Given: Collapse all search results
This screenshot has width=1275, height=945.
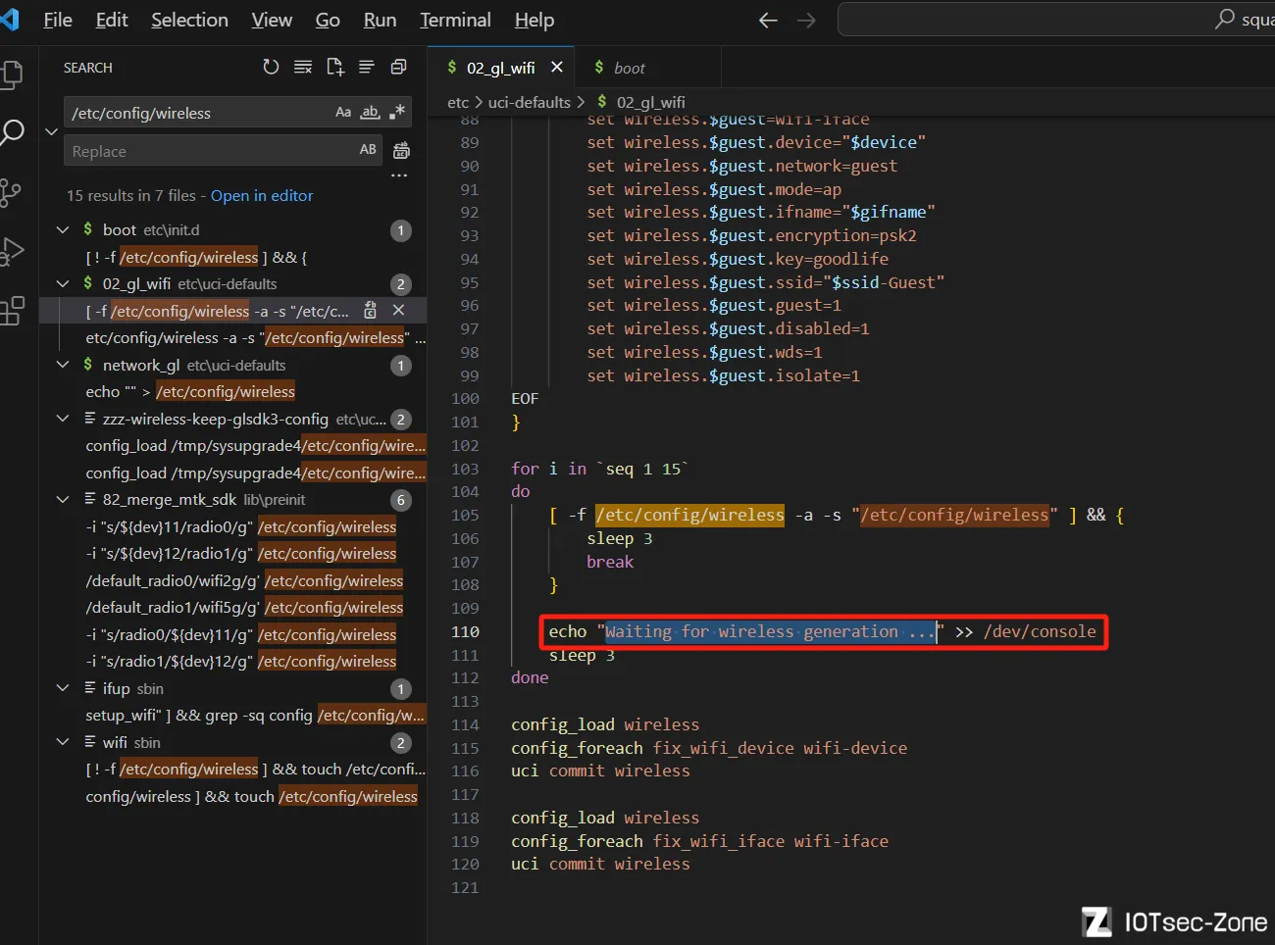Looking at the screenshot, I should pyautogui.click(x=398, y=67).
